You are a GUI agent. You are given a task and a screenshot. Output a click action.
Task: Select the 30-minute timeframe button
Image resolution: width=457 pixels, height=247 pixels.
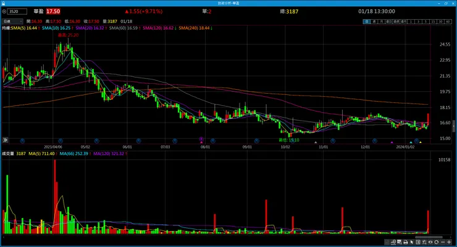pos(440,22)
